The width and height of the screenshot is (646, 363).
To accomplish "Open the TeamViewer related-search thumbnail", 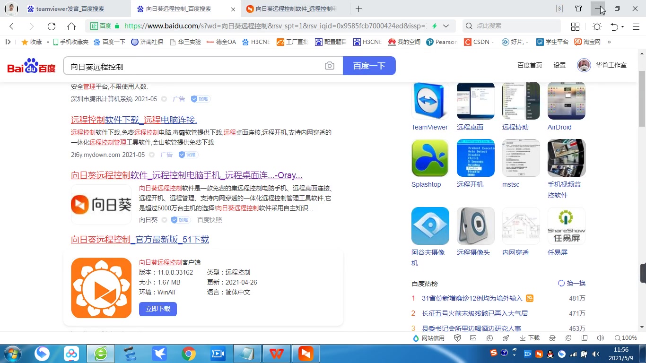I will [x=430, y=101].
